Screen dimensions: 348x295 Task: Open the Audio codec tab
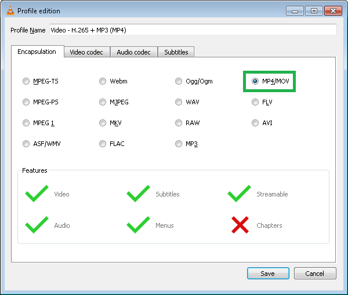(134, 52)
